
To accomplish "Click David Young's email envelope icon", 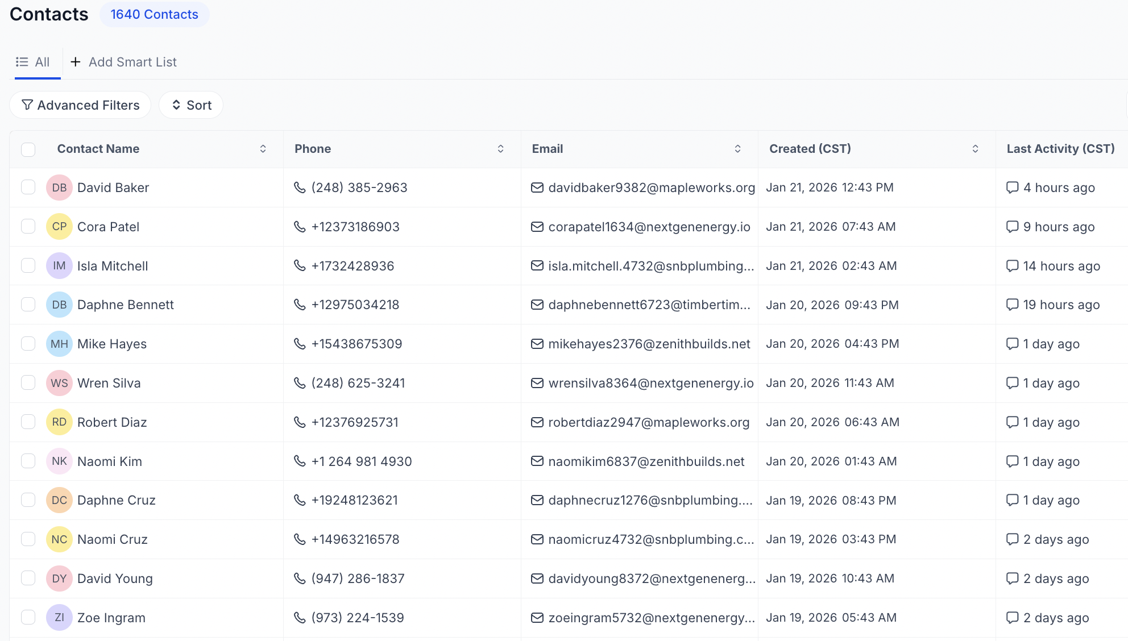I will 537,578.
